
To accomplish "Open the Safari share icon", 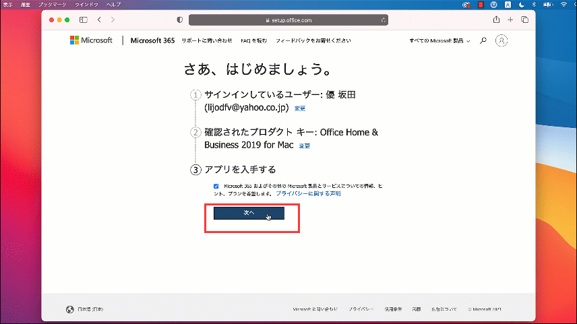I will pos(496,20).
